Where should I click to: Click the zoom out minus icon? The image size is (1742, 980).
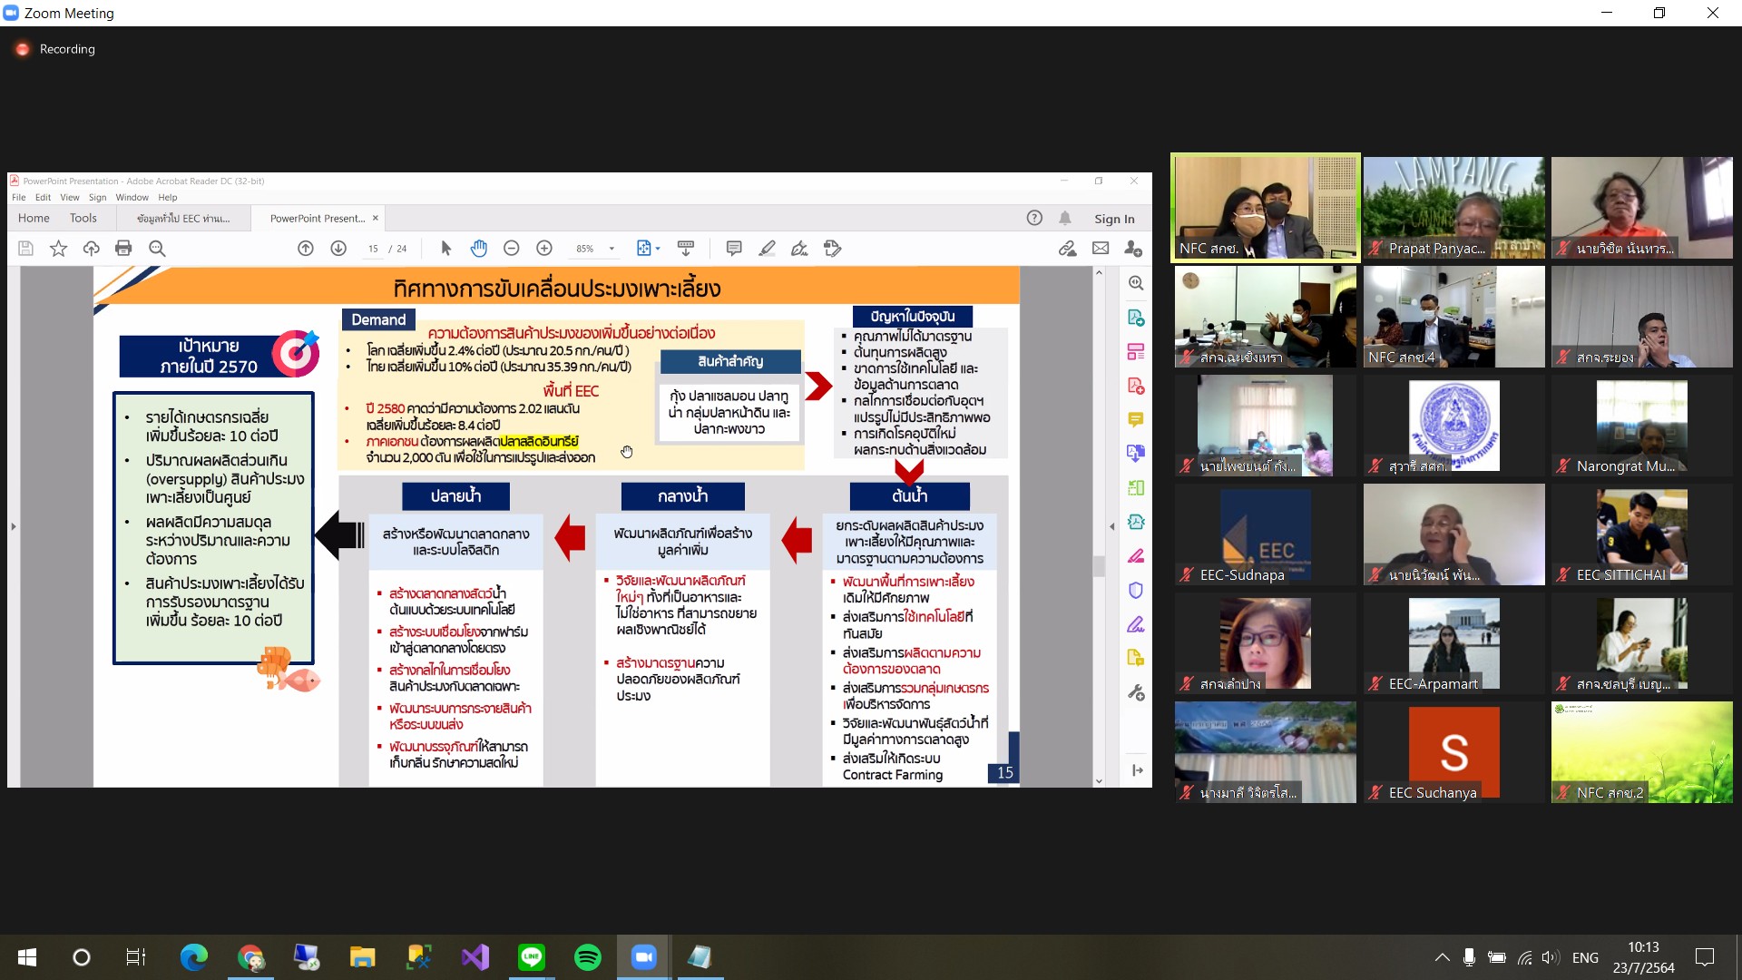512,248
